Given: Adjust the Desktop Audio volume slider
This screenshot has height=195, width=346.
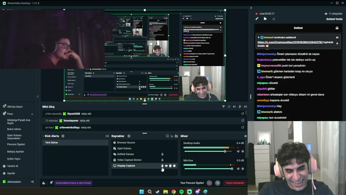Looking at the screenshot, I should (208, 151).
